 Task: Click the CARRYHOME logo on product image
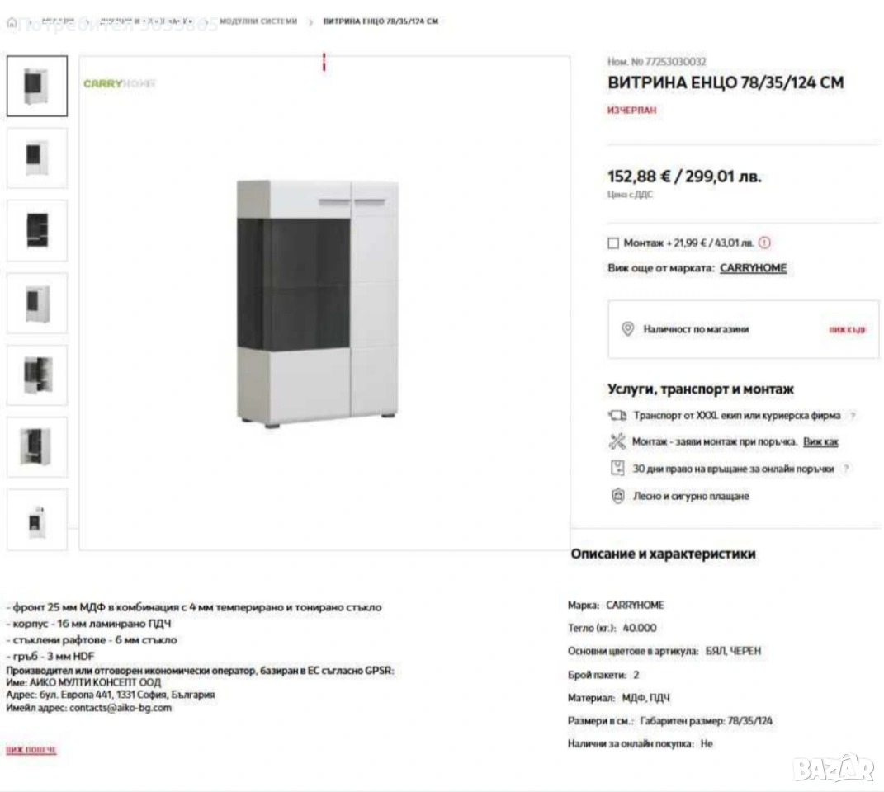119,83
